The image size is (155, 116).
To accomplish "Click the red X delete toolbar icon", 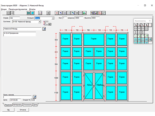I will coord(57,12).
